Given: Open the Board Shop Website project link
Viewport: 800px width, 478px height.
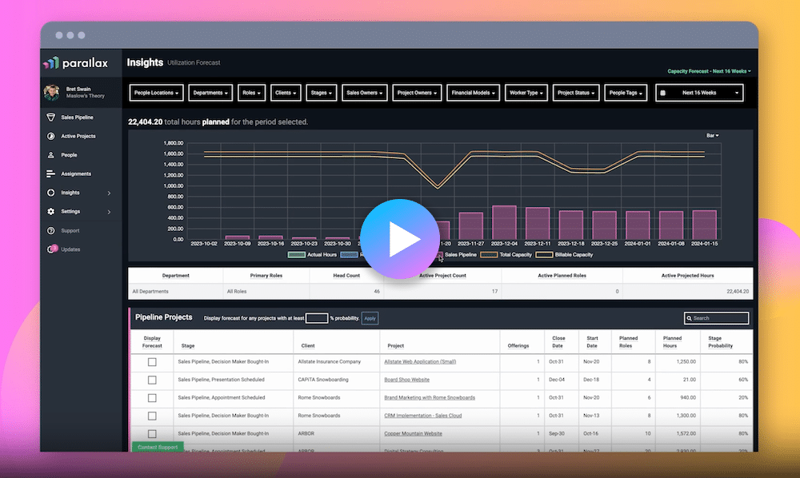Looking at the screenshot, I should 406,380.
